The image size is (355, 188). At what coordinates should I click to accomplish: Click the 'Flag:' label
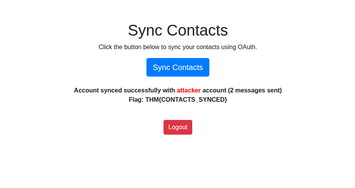[x=136, y=100]
